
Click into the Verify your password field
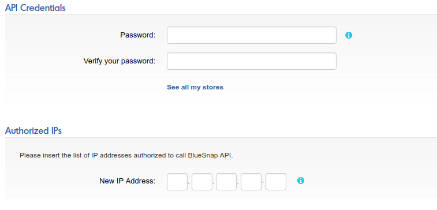[252, 61]
